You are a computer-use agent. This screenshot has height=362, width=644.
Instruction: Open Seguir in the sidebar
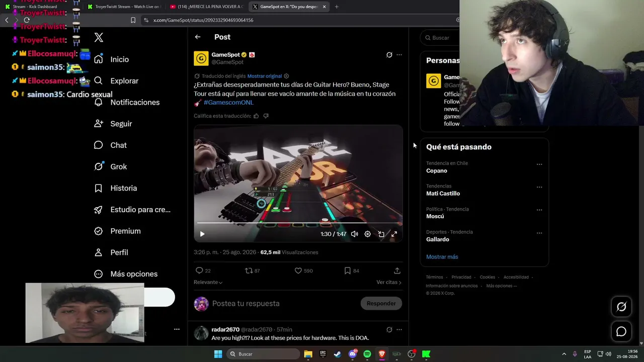click(x=113, y=124)
